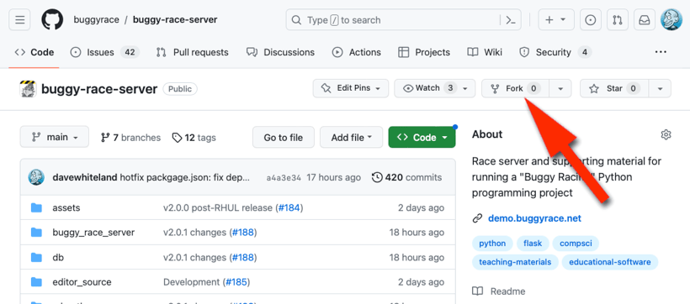Open the buggy-race-server repository title link
Screen dimensions: 690x304
click(x=99, y=89)
